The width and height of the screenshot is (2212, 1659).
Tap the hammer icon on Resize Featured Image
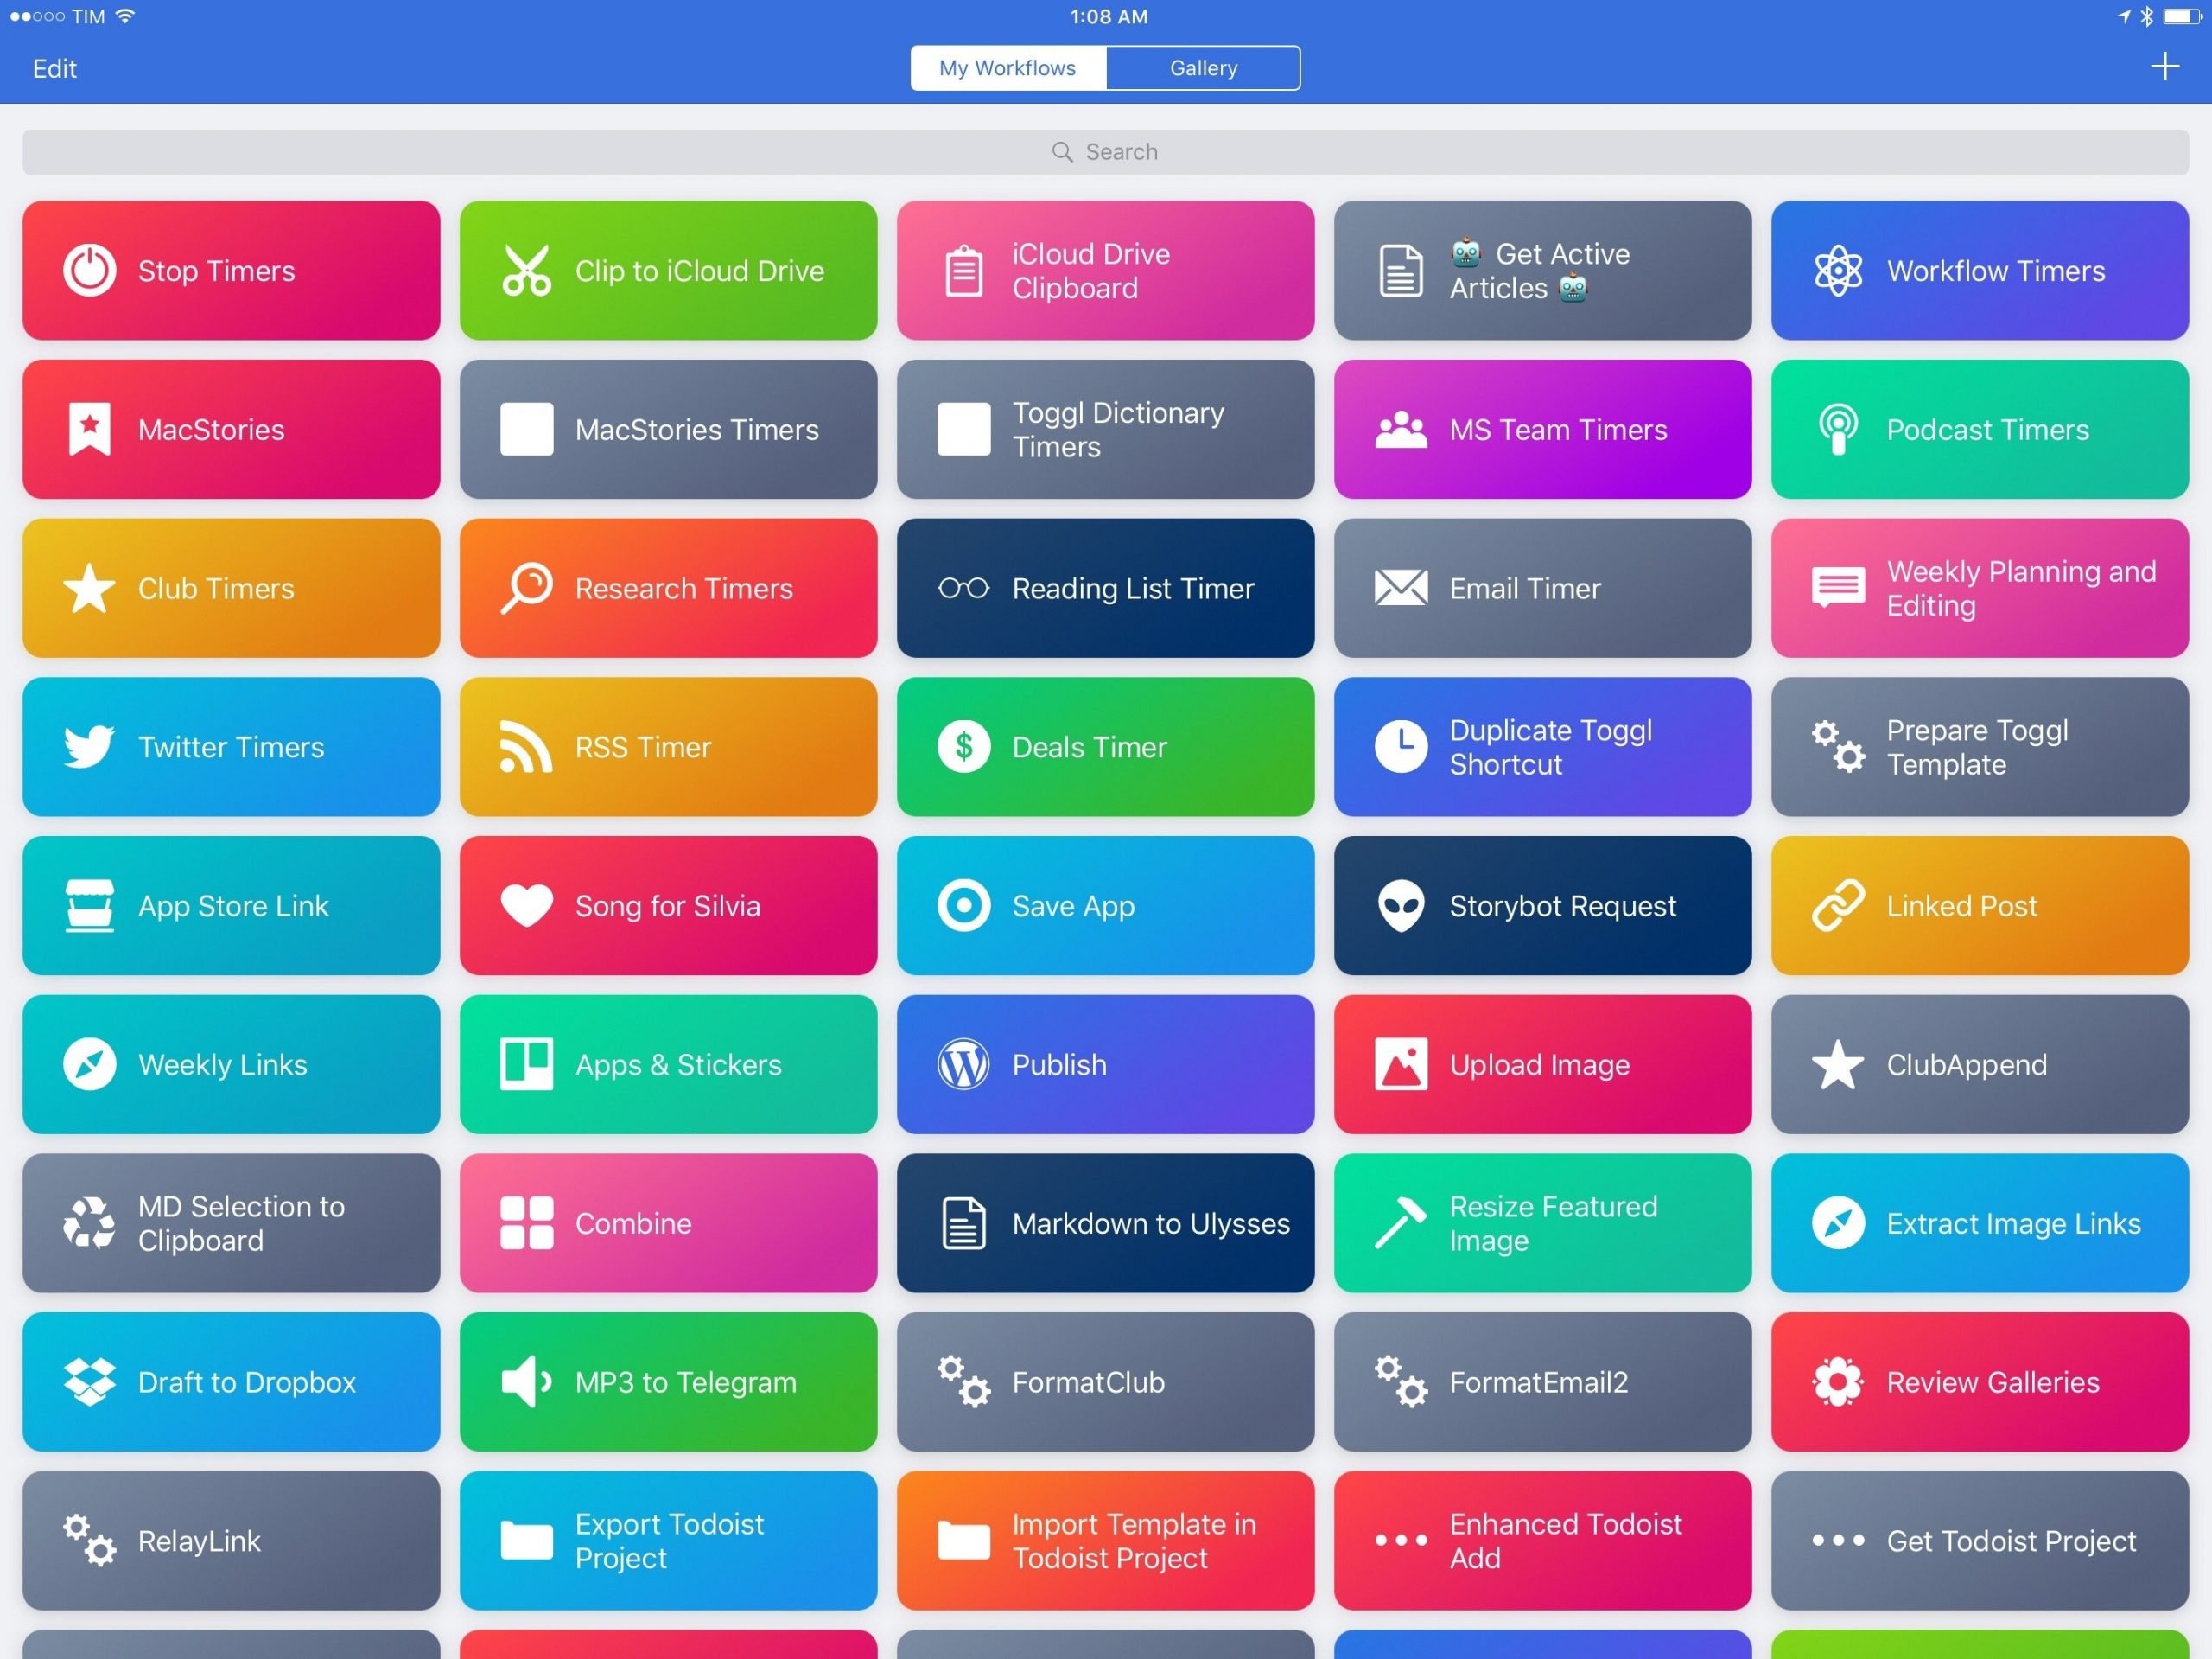[1400, 1222]
